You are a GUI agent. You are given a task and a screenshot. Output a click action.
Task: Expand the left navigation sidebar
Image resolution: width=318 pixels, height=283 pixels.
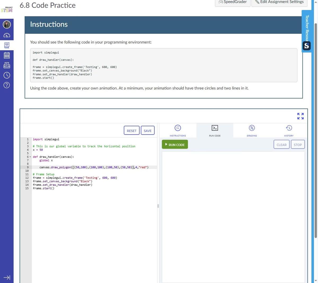pyautogui.click(x=7, y=277)
